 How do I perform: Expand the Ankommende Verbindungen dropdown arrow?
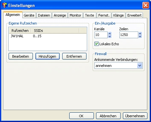(x=140, y=66)
